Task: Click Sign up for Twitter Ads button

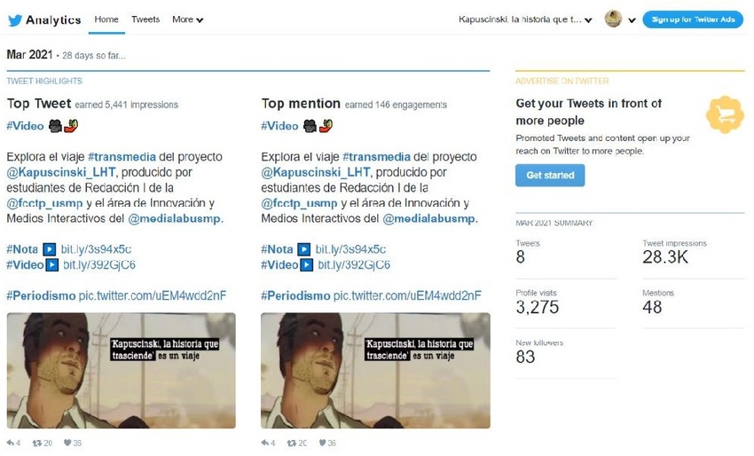Action: (x=693, y=20)
